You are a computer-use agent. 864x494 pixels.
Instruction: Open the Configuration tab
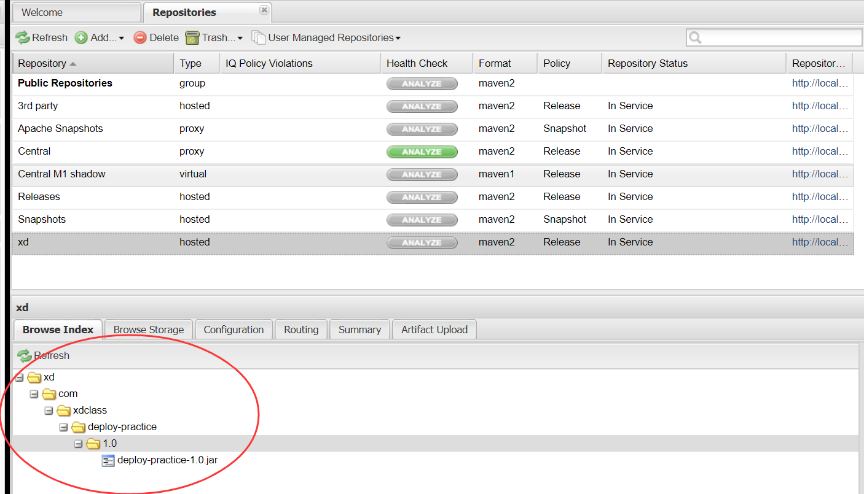pos(234,330)
